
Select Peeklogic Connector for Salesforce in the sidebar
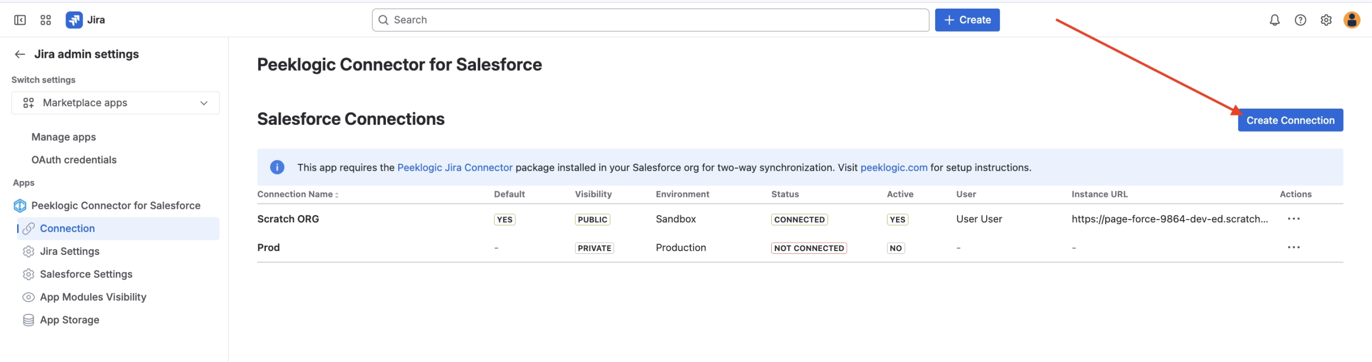click(116, 206)
